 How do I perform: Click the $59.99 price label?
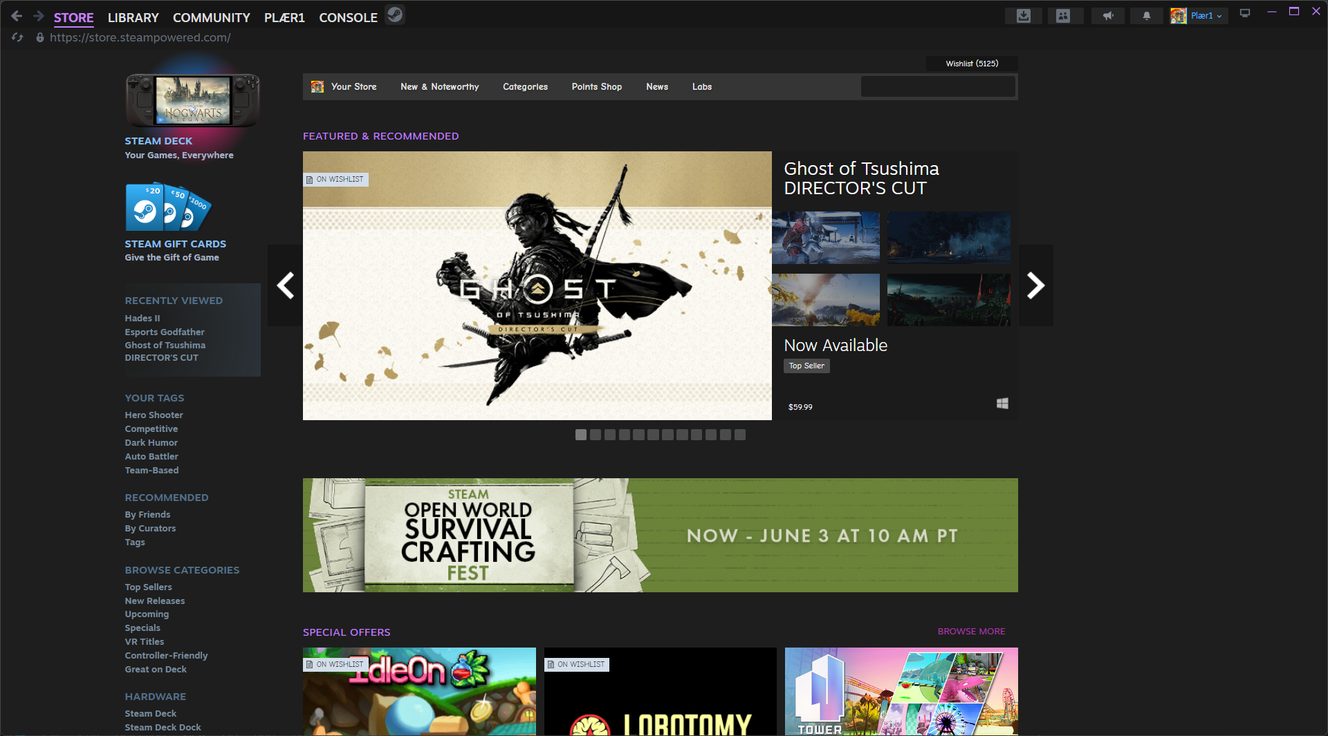pos(800,407)
